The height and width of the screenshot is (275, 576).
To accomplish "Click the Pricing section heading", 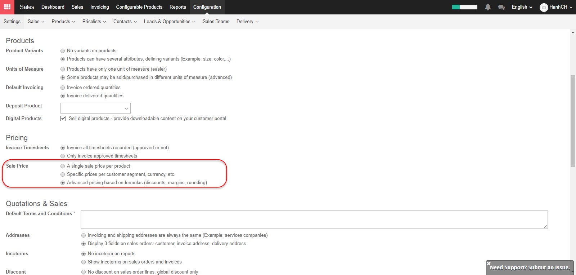I will (x=17, y=138).
